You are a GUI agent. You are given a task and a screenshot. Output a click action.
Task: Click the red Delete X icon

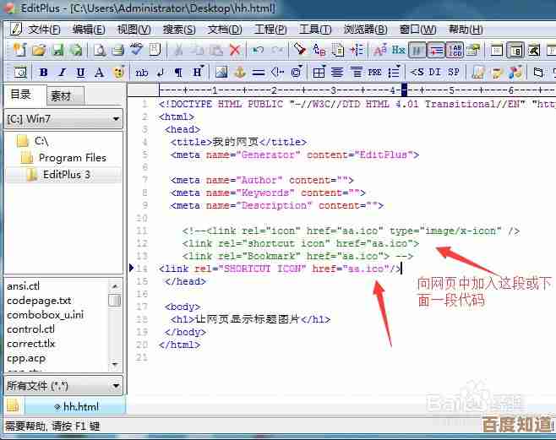[x=235, y=51]
